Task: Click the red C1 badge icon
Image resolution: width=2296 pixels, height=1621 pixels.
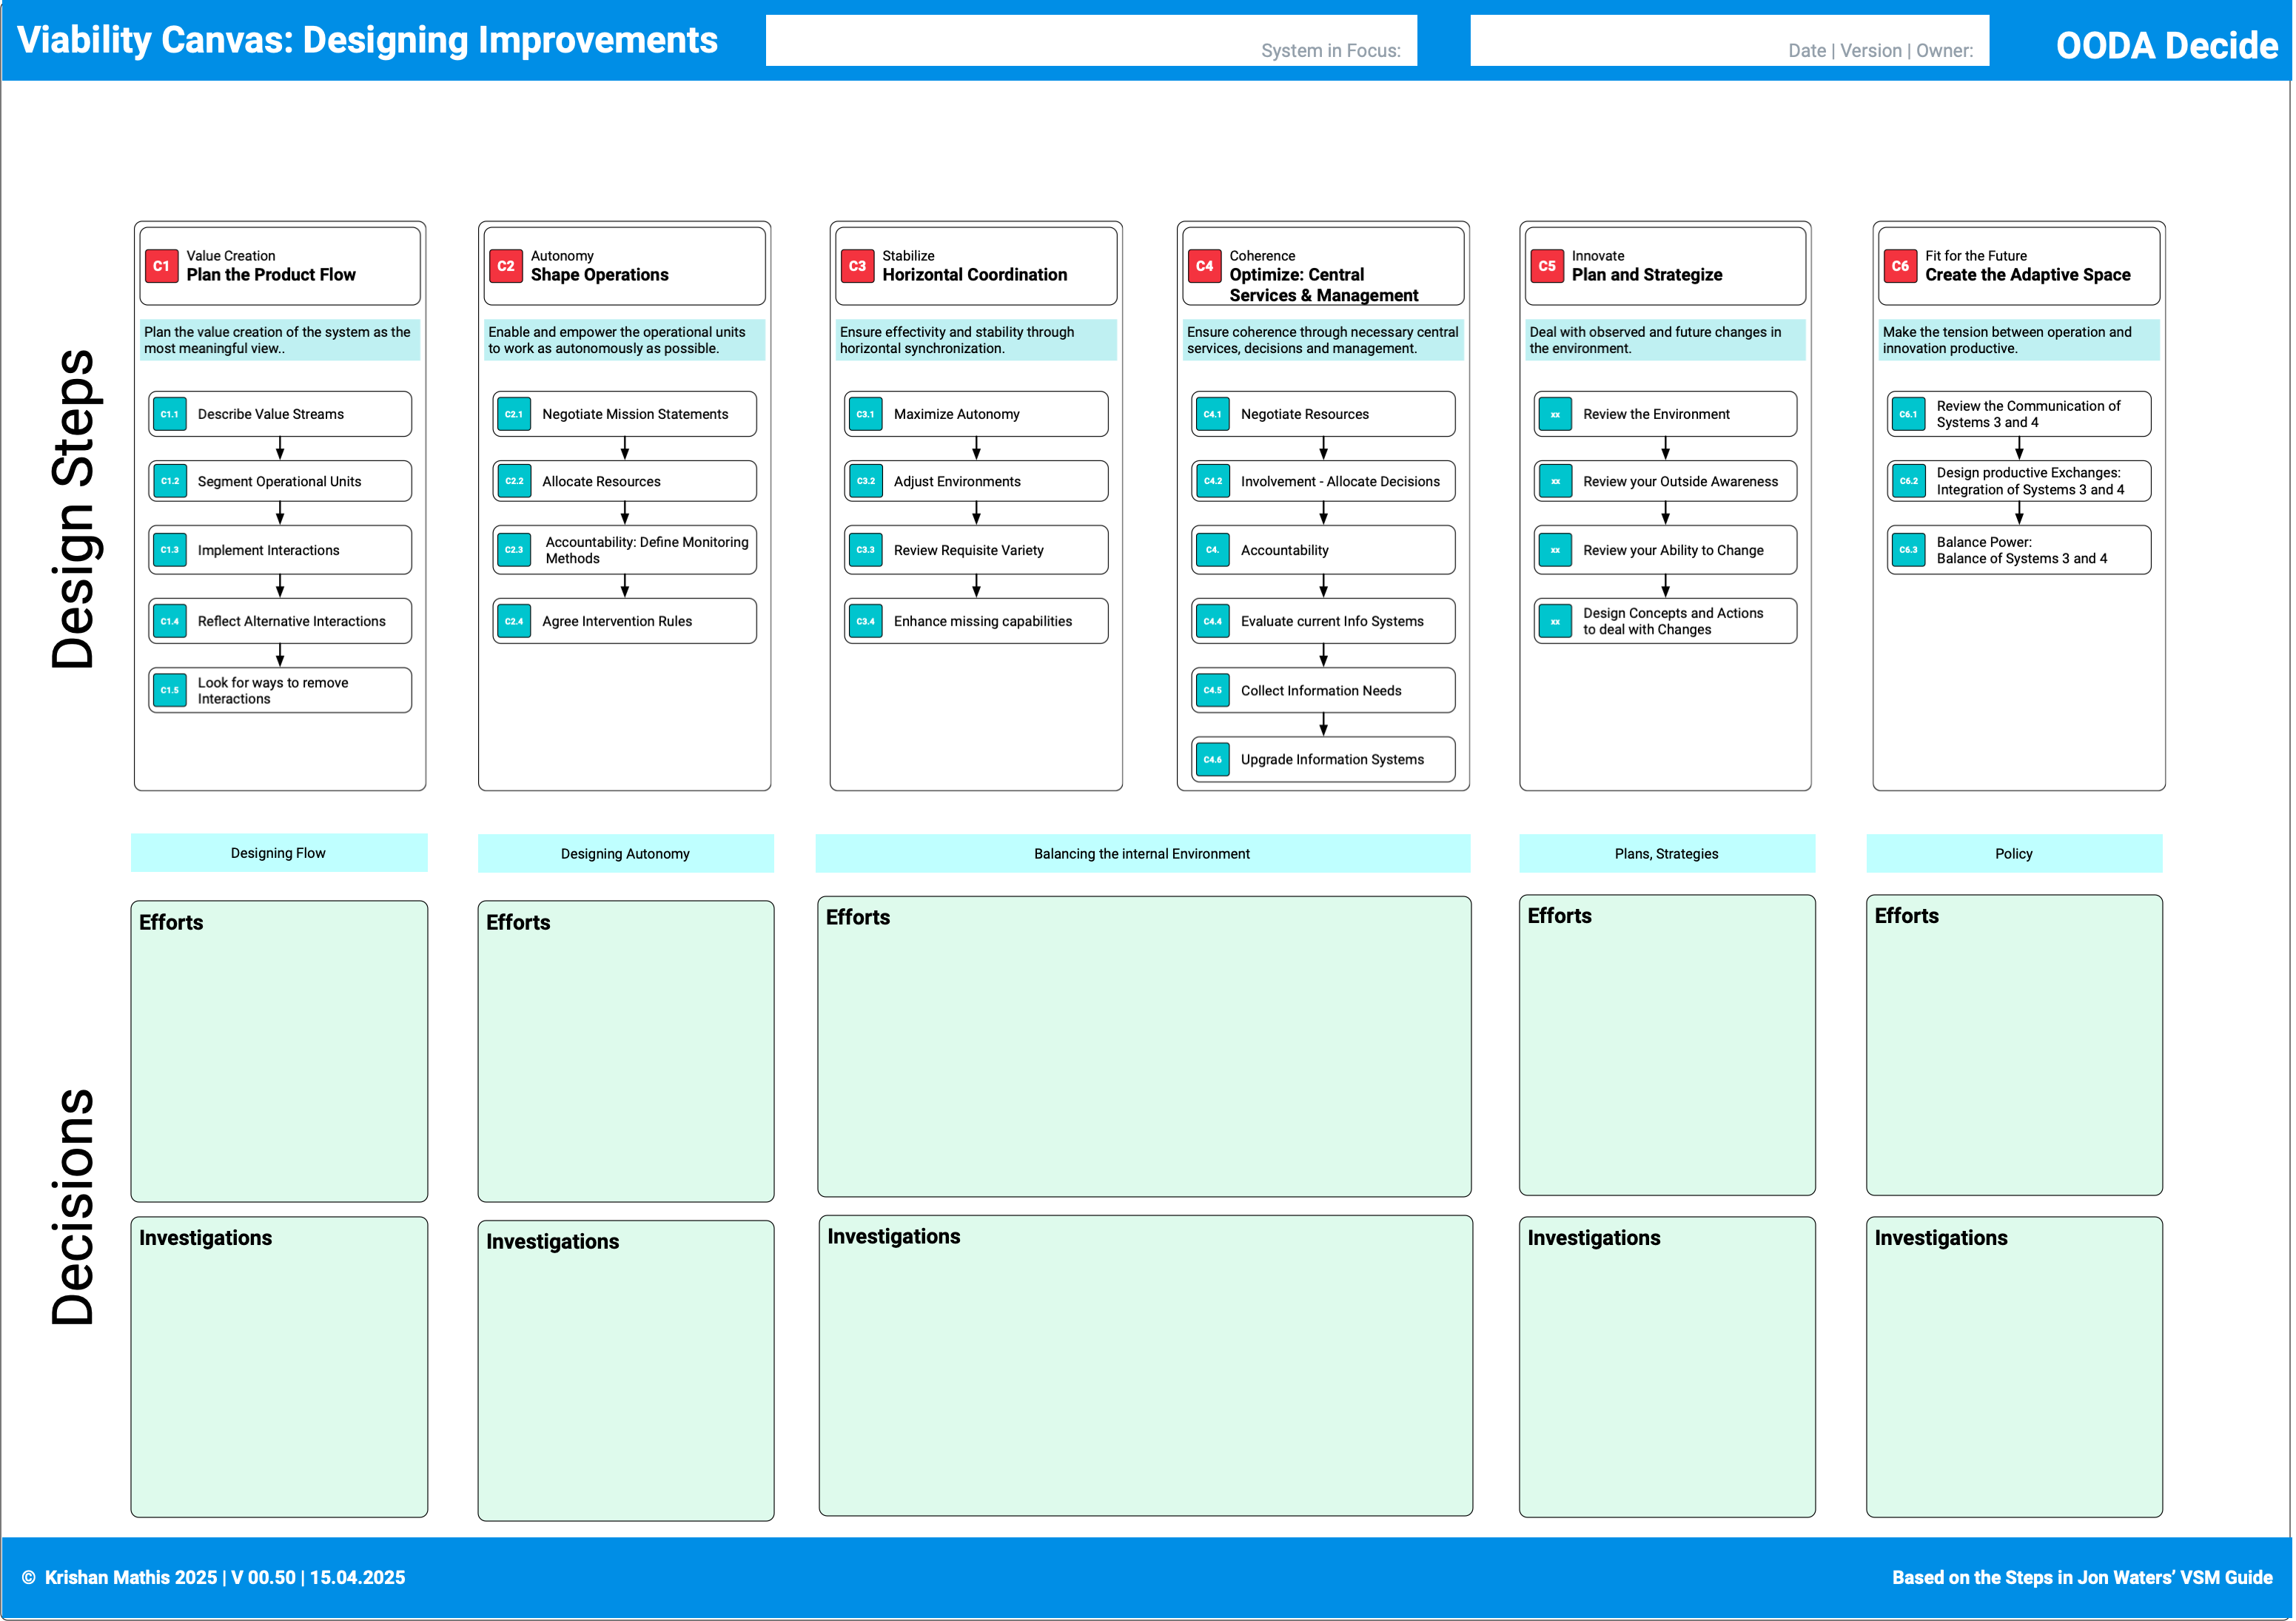Action: 161,266
